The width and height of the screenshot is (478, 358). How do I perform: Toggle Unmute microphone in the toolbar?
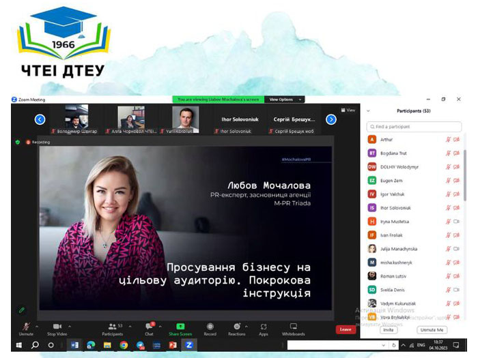click(26, 327)
